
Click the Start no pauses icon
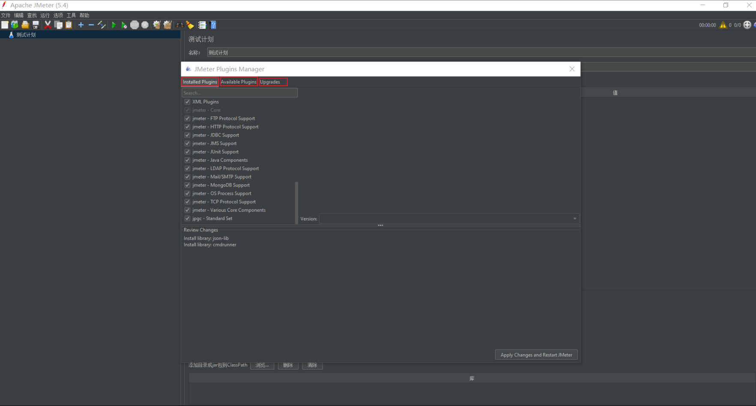tap(124, 25)
